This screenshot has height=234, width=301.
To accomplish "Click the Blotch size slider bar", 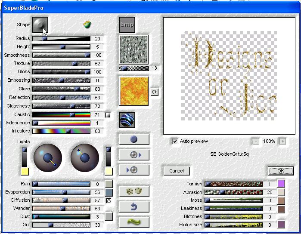I will pyautogui.click(x=233, y=225).
